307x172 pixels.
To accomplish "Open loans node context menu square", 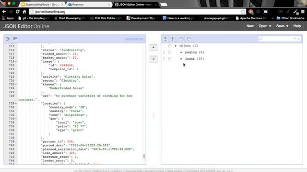I will click(x=170, y=59).
